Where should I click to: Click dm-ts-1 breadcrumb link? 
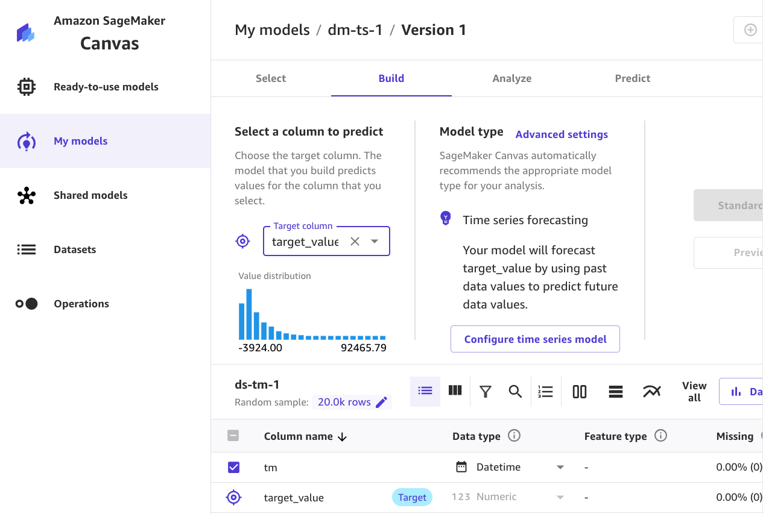tap(355, 30)
